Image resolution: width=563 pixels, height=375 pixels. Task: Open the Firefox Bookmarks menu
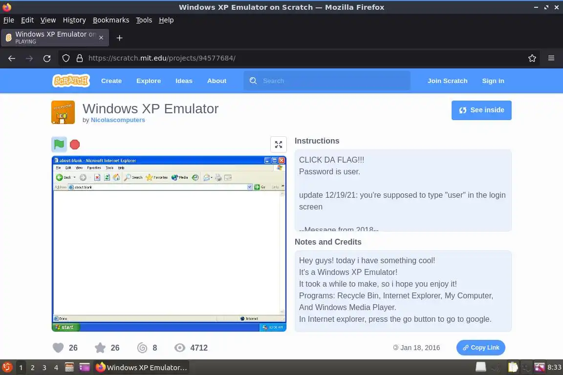click(x=111, y=20)
